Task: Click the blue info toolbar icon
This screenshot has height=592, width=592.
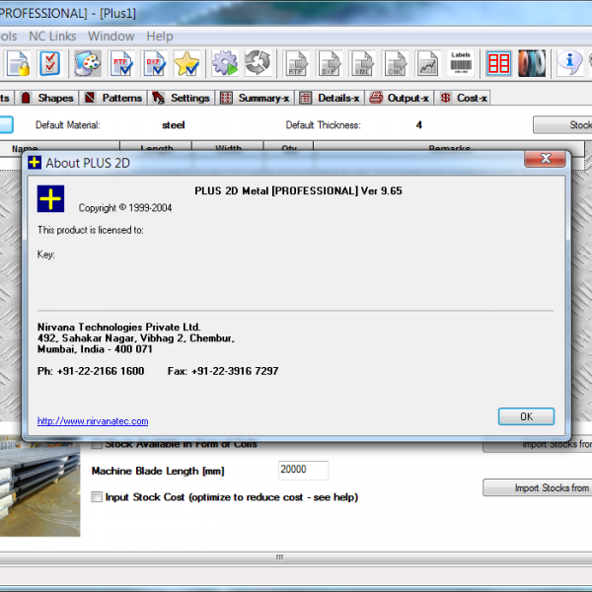Action: (x=569, y=64)
